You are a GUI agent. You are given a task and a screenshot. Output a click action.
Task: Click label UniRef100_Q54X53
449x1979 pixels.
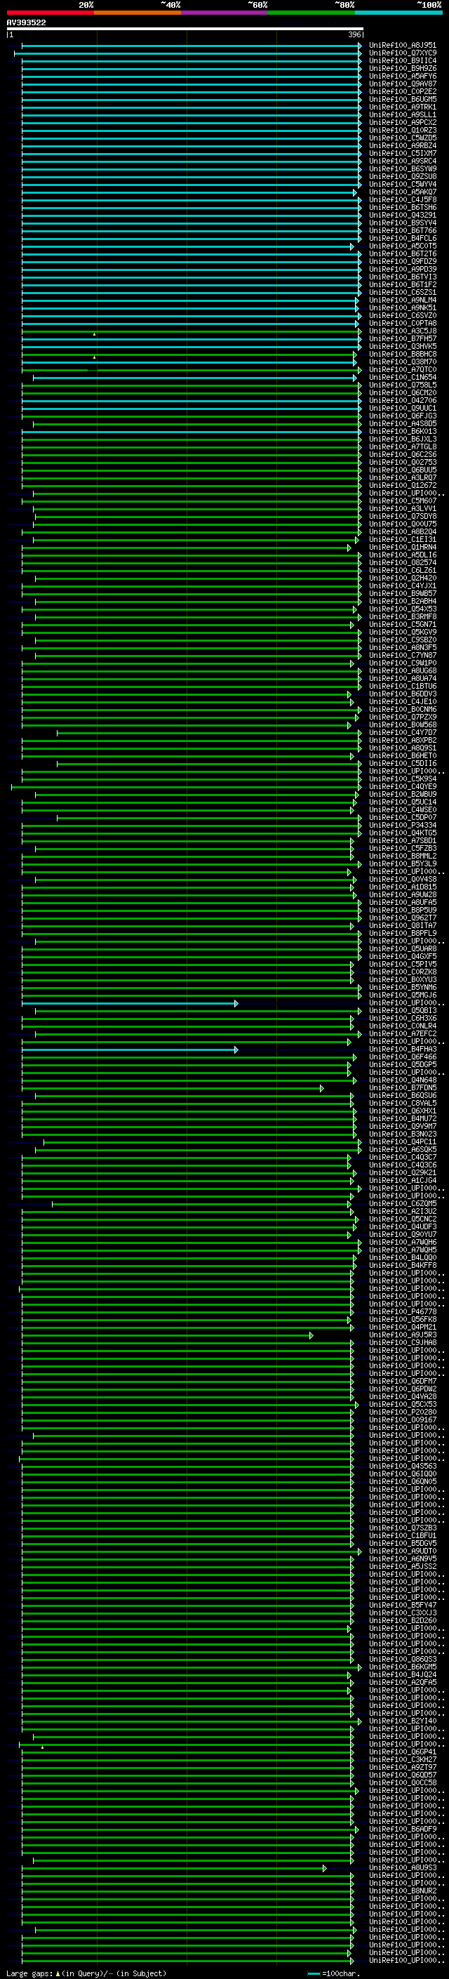click(x=402, y=609)
